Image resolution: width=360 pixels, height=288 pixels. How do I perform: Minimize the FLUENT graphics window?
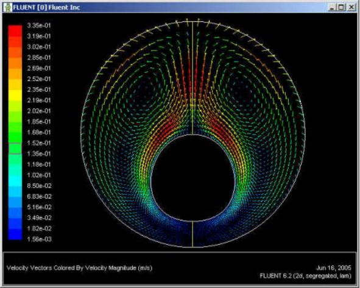click(332, 7)
